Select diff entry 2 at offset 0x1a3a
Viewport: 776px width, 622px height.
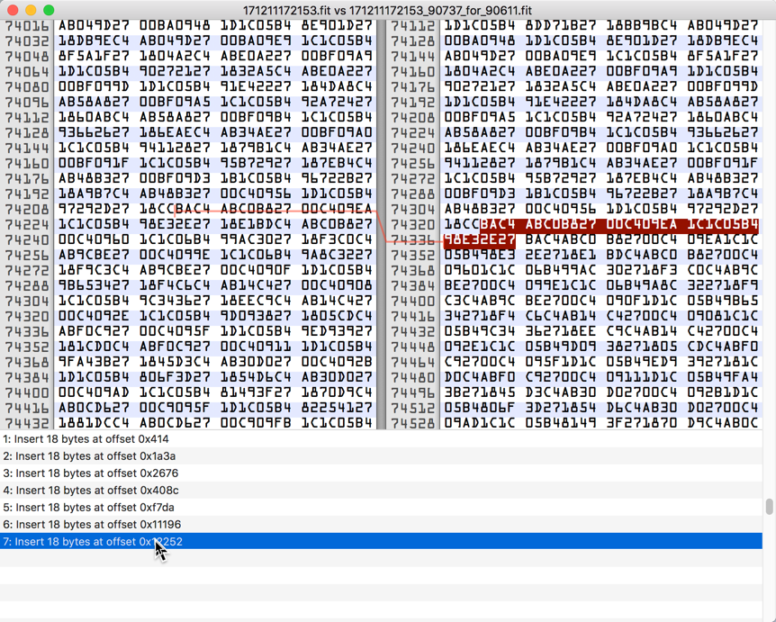coord(381,456)
